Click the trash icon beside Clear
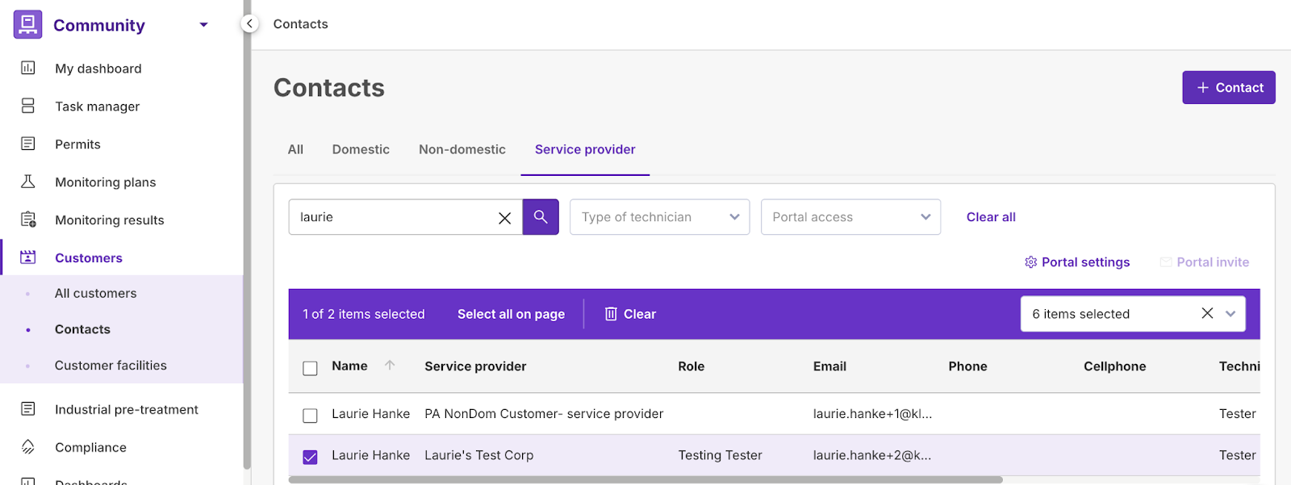The height and width of the screenshot is (485, 1291). pos(611,314)
